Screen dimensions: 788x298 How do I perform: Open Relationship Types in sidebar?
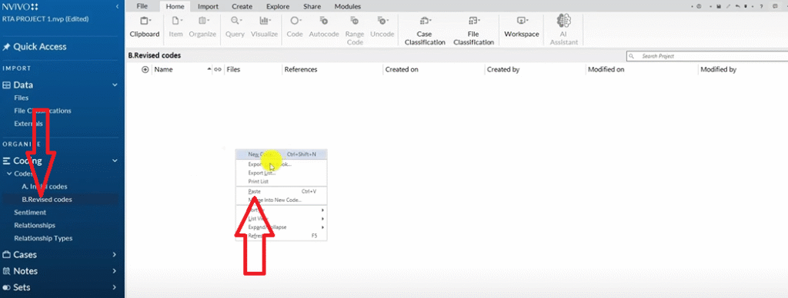click(x=43, y=238)
